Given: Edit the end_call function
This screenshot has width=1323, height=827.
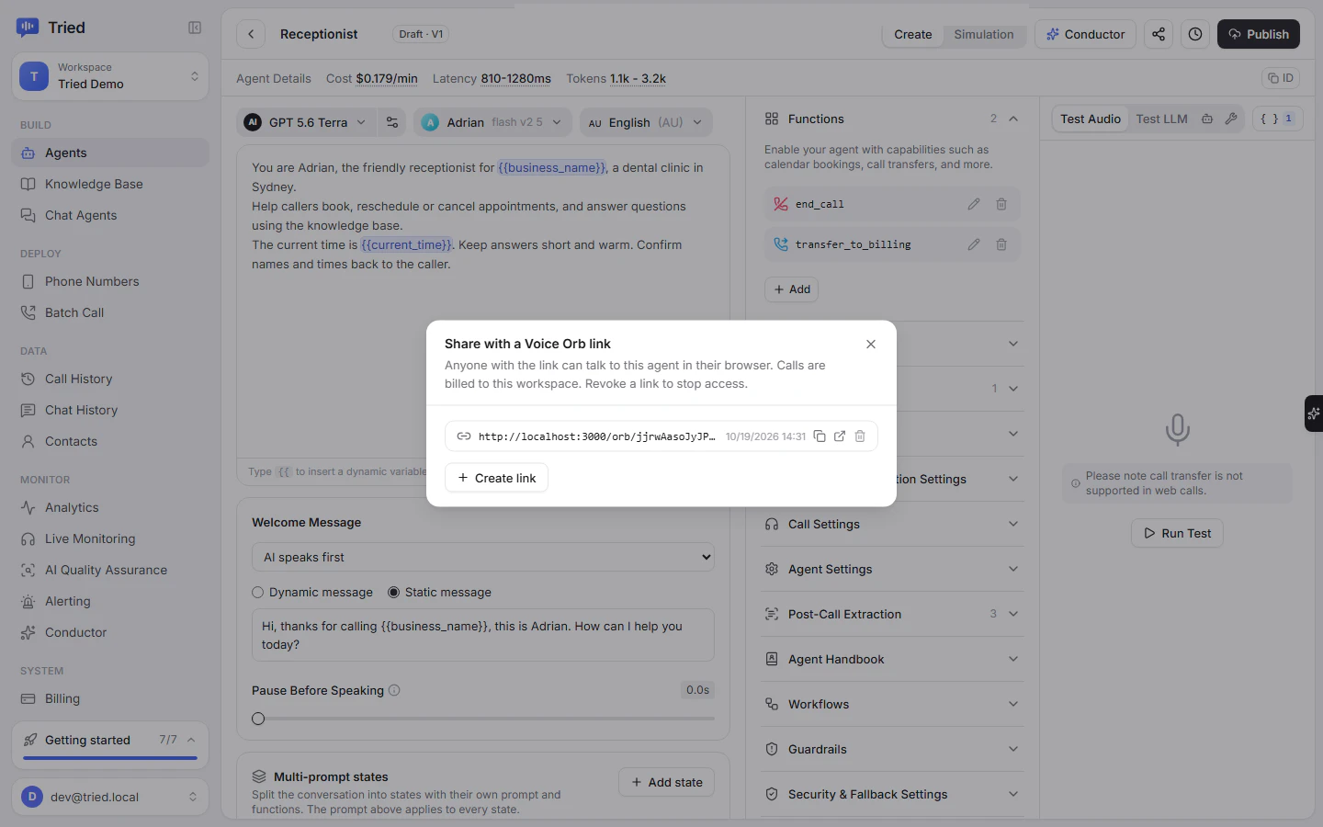Looking at the screenshot, I should (x=974, y=204).
